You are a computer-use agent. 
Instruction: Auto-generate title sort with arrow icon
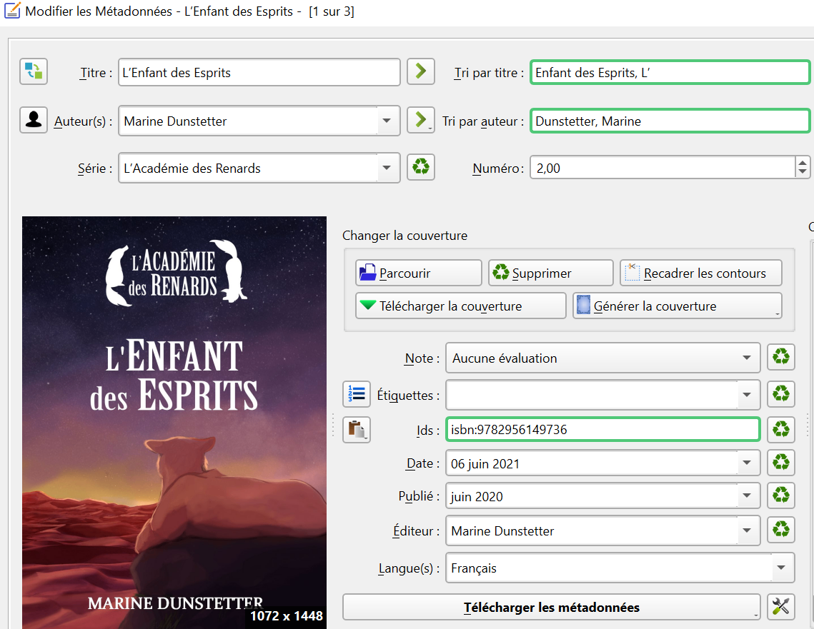(420, 71)
